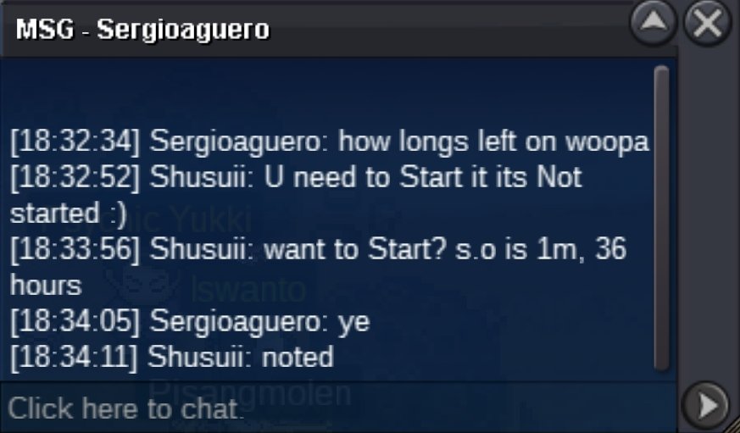Image resolution: width=740 pixels, height=433 pixels.
Task: Click the faint avatar icon beside Iswanto
Action: [x=144, y=286]
